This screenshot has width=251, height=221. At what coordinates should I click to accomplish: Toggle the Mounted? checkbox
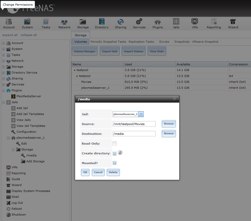115,163
